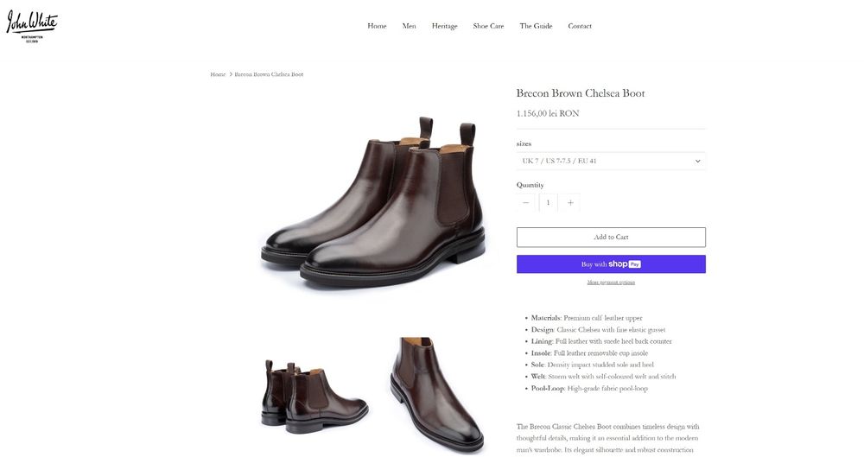864x457 pixels.
Task: Click the John White logo
Action: pos(32,24)
